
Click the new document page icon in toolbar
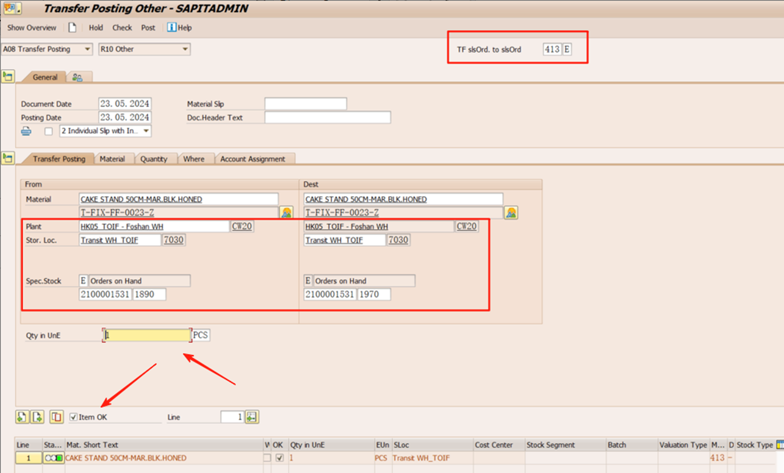tap(72, 27)
